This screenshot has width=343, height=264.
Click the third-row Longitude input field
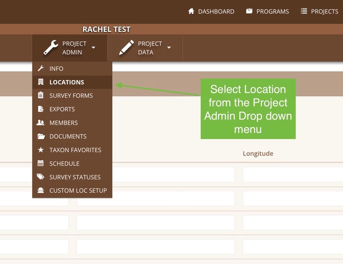coord(293,223)
